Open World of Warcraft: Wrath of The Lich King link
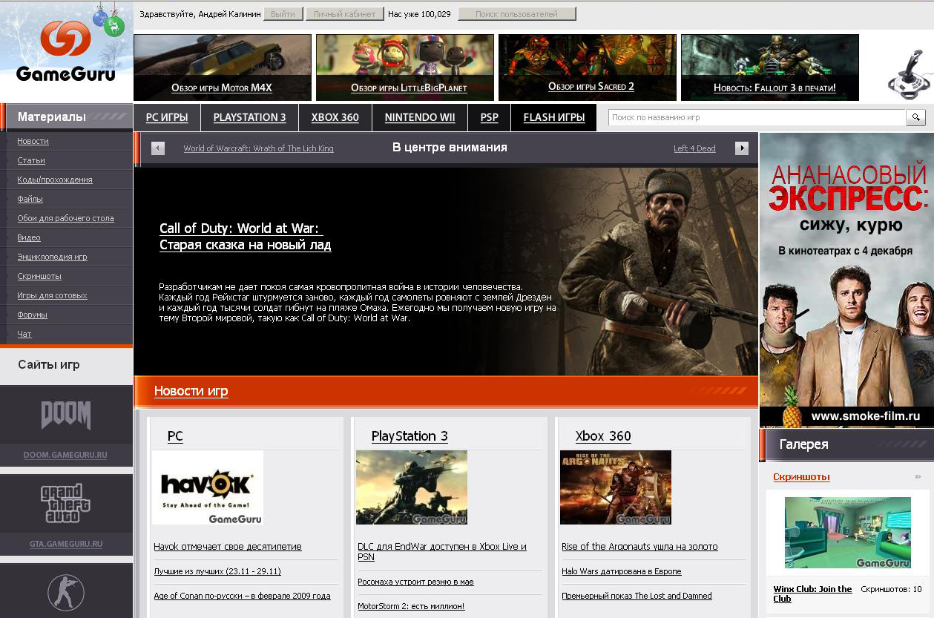 coord(258,148)
